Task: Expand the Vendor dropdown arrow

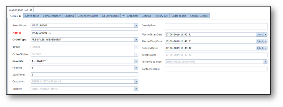Action: point(136,89)
